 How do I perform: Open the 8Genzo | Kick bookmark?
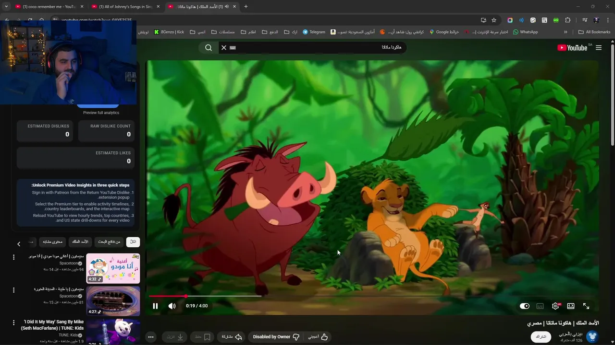(x=169, y=32)
